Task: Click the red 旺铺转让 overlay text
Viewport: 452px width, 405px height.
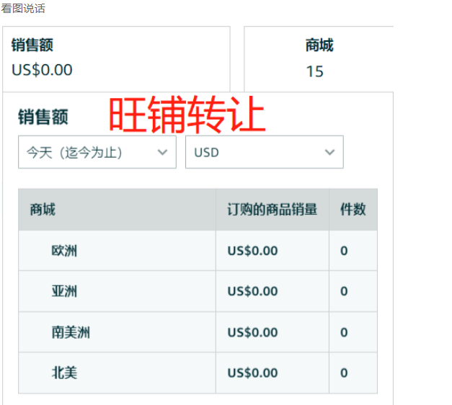Action: [187, 115]
